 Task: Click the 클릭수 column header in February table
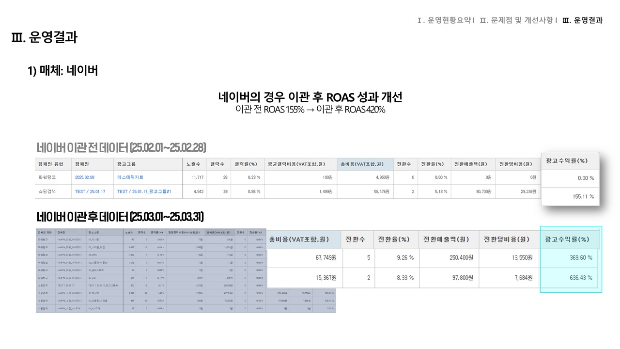click(217, 164)
